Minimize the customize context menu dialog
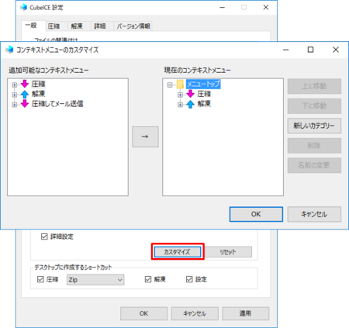The image size is (349, 328). click(285, 50)
